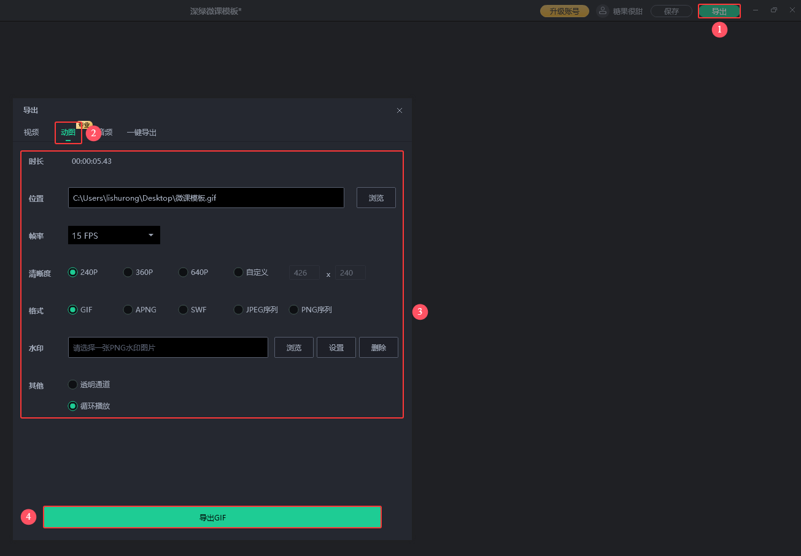Image resolution: width=801 pixels, height=556 pixels.
Task: Expand the frame rate dropdown arrow
Action: point(151,235)
